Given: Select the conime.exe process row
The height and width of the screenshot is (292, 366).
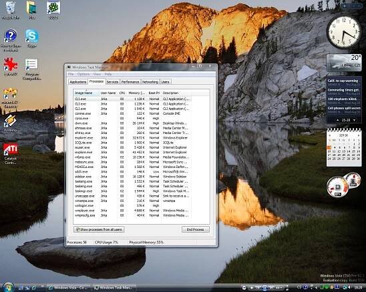Looking at the screenshot, I should pos(133,113).
